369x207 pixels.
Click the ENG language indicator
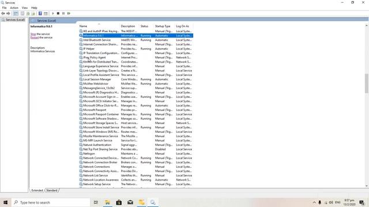coord(338,202)
